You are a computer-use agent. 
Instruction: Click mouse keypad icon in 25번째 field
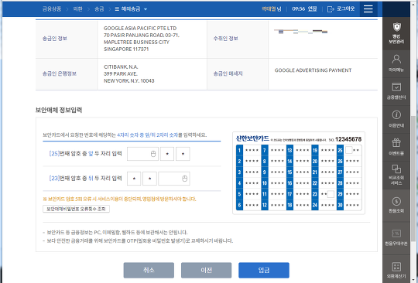tap(153, 154)
